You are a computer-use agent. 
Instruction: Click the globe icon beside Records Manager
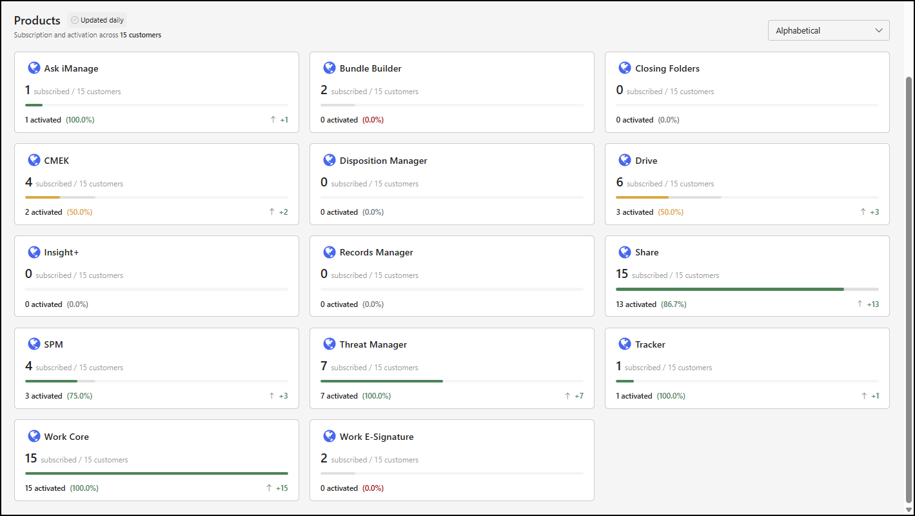point(330,252)
